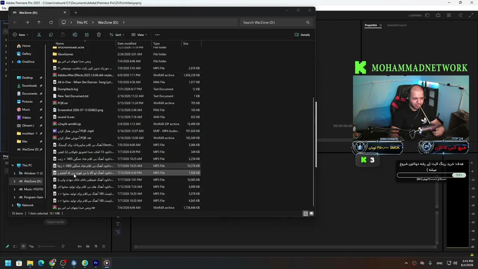Select the Properties panel tab
478x269 pixels.
pos(371,25)
